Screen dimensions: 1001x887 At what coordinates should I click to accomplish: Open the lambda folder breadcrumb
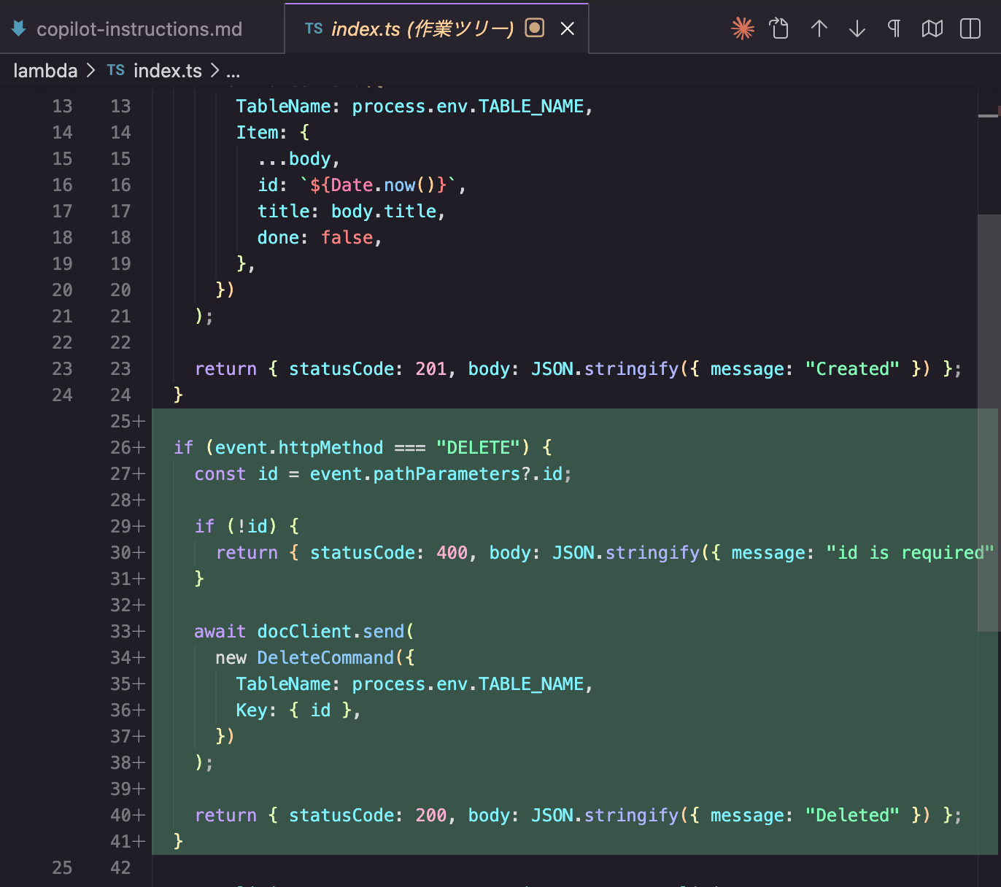click(x=45, y=71)
